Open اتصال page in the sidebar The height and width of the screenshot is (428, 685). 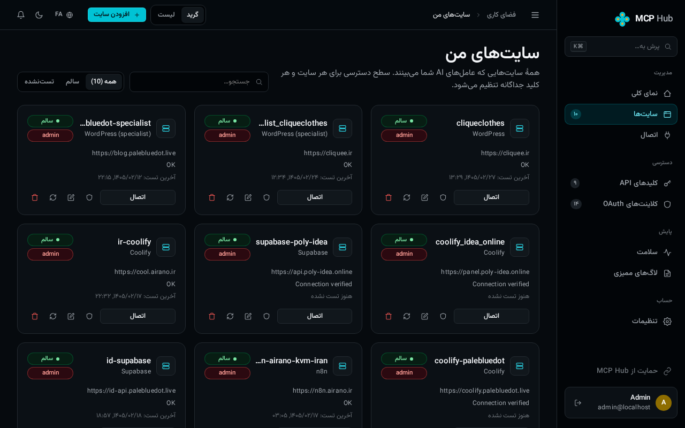[621, 135]
